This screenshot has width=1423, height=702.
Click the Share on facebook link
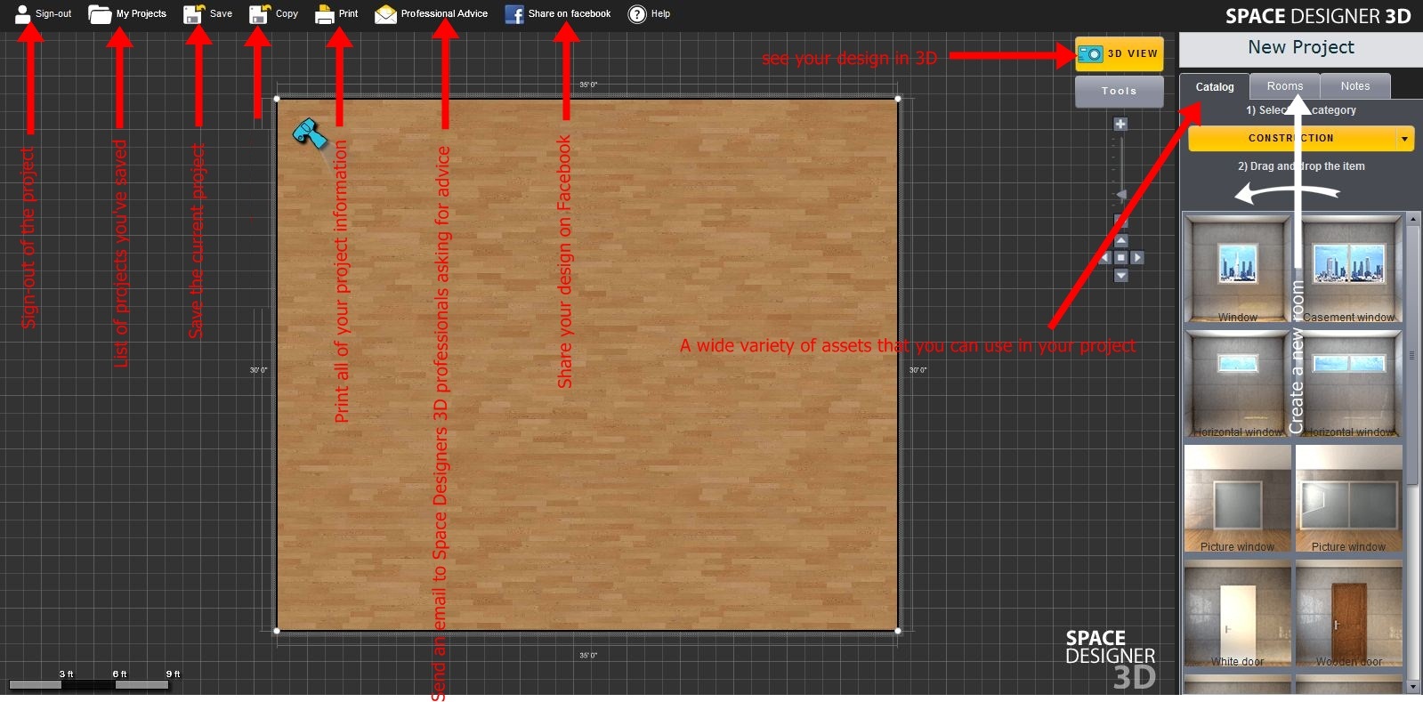click(570, 14)
